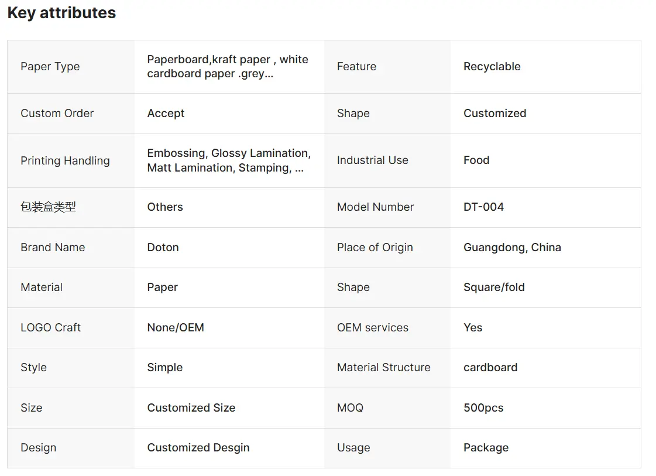
Task: Click the Industrial Use Food value
Action: pyautogui.click(x=476, y=160)
